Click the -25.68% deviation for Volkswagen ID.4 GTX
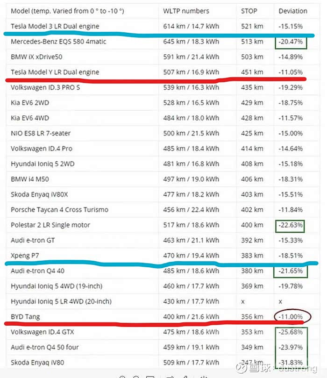 291,332
